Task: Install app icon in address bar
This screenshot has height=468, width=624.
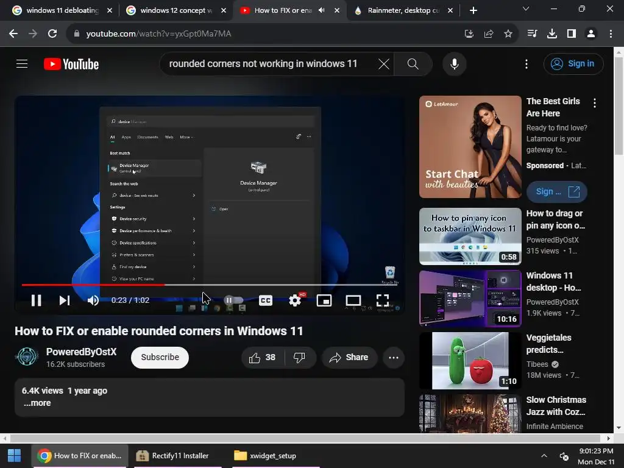Action: 469,34
